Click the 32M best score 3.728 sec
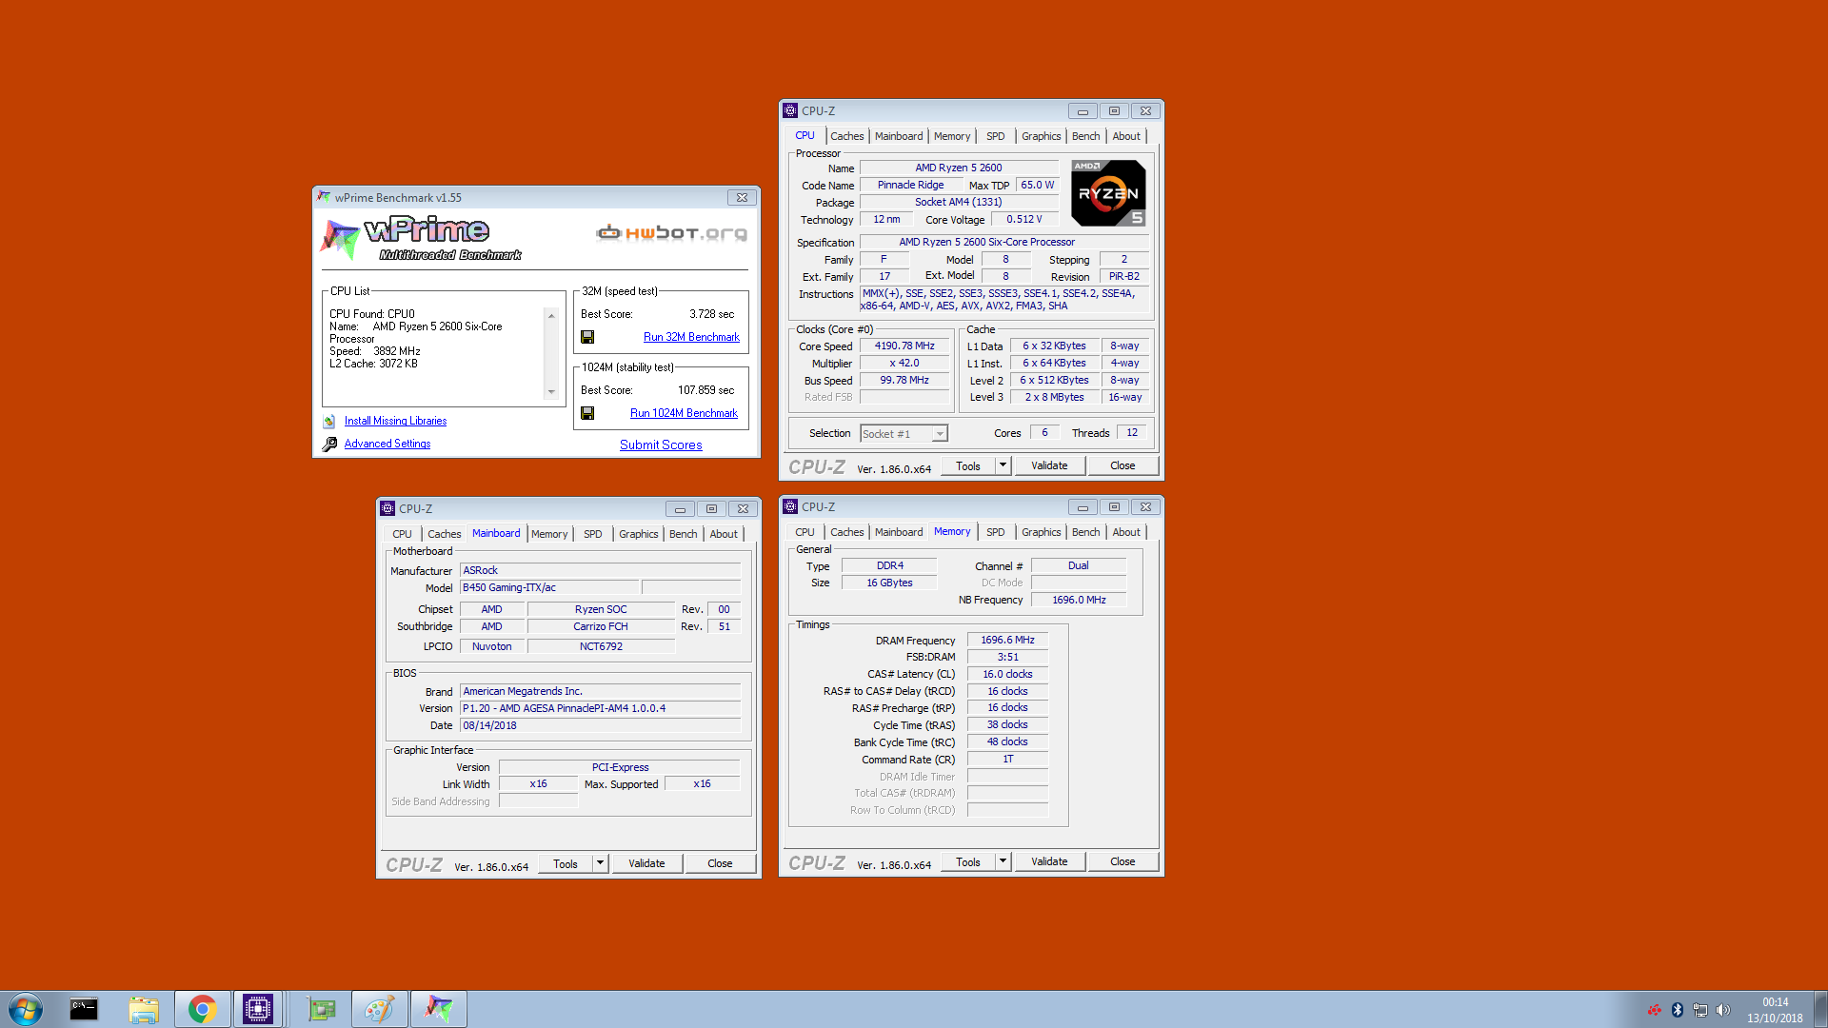This screenshot has height=1028, width=1828. click(711, 314)
